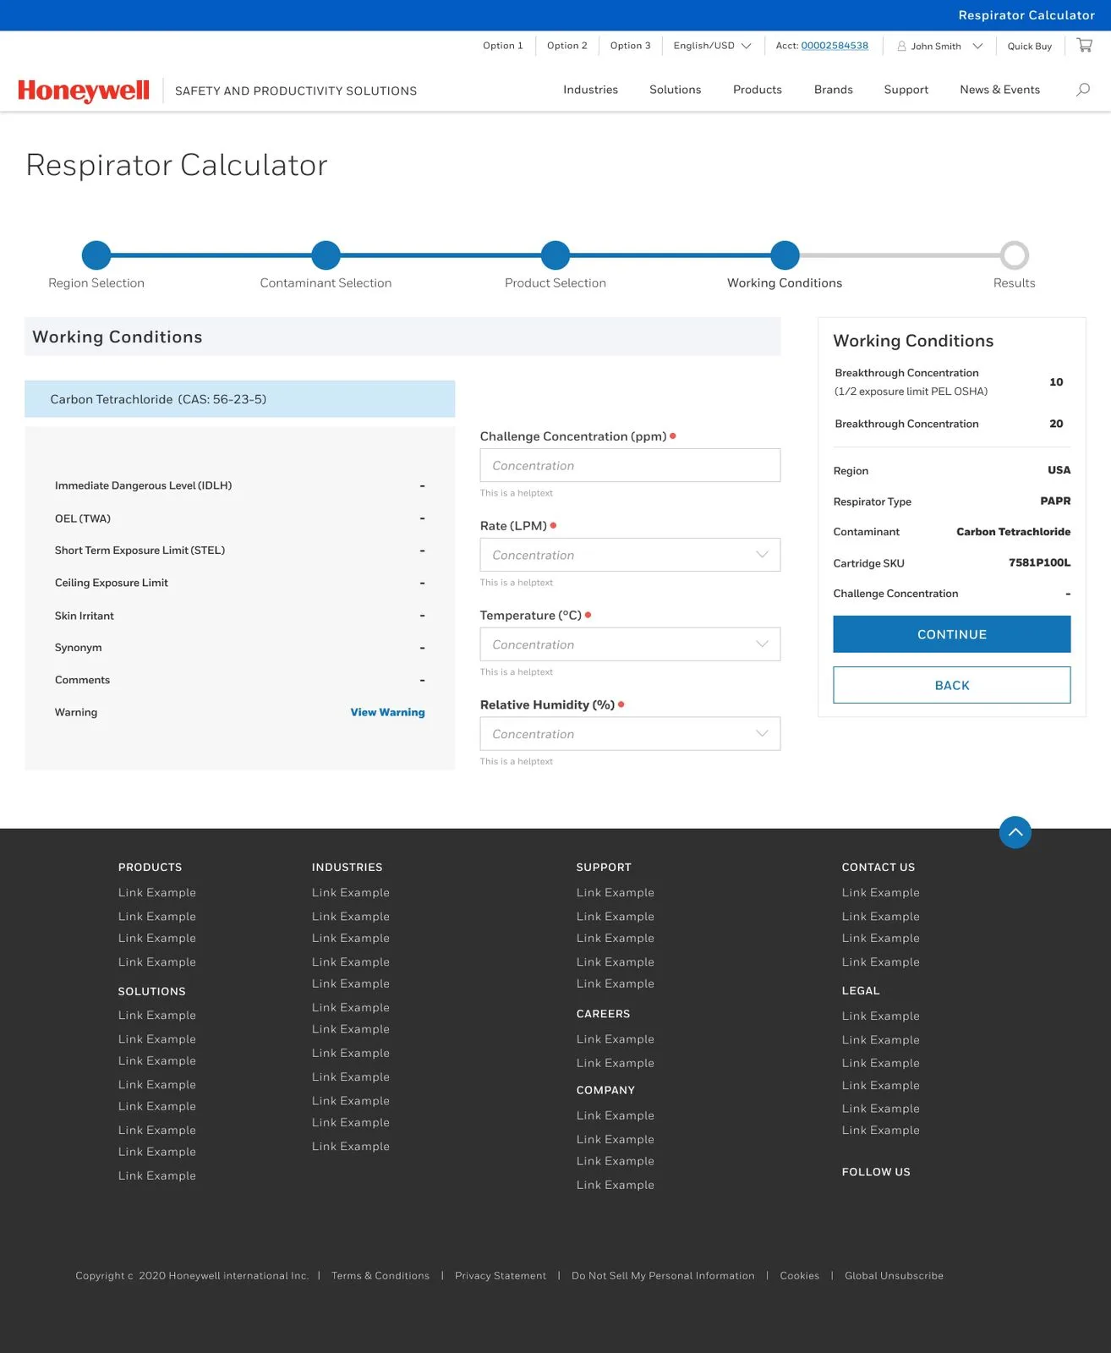
Task: Open Privacy Statement footer link
Action: pos(500,1275)
